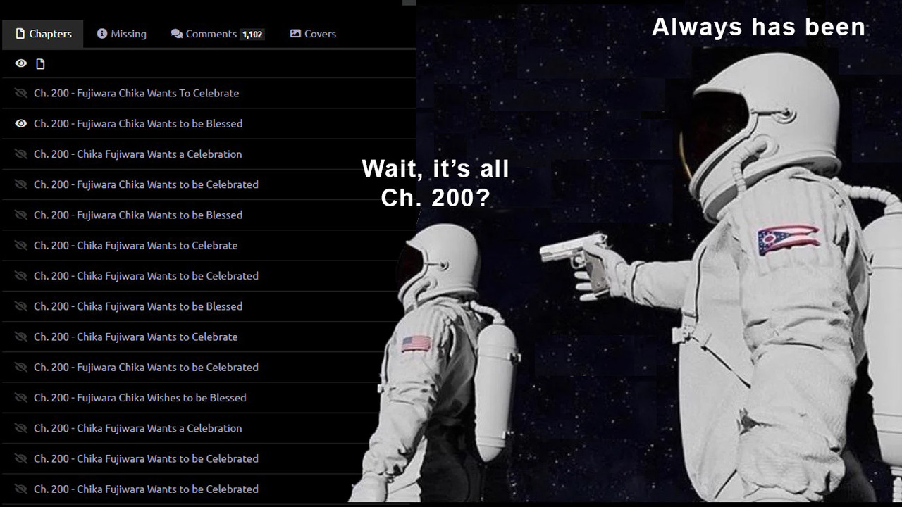
Task: Open the Missing tab
Action: 122,34
